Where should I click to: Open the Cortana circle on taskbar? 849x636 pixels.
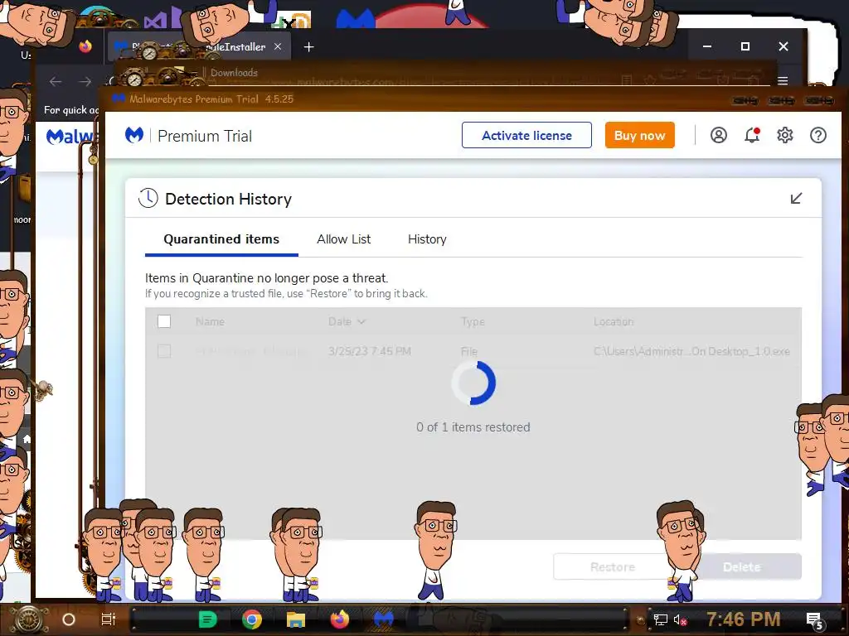[x=69, y=619]
